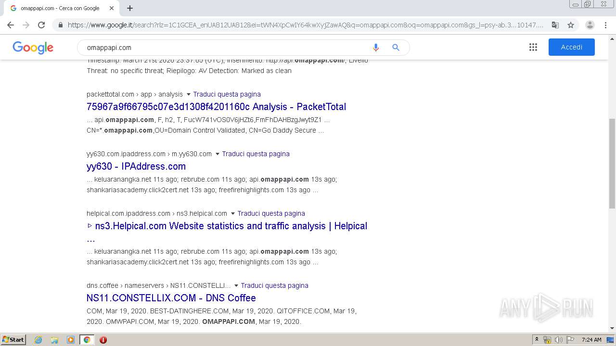Start voice search with the microphone icon
Viewport: 616px width, 346px height.
[x=376, y=48]
